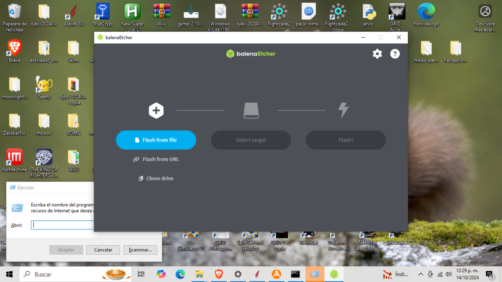Select the jarvis Python file icon
This screenshot has width=502, height=282.
(x=368, y=15)
